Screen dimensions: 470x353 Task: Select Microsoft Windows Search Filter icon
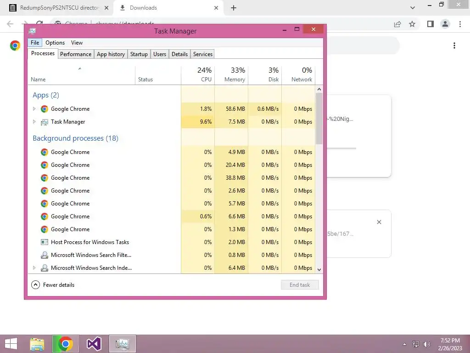click(45, 255)
